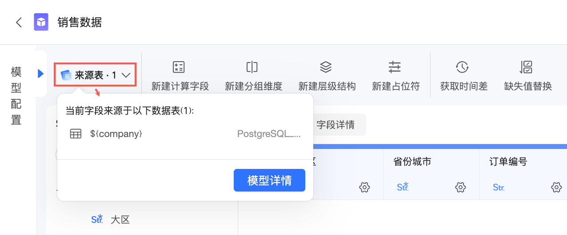Click 新建占位符 sliders icon

(395, 67)
